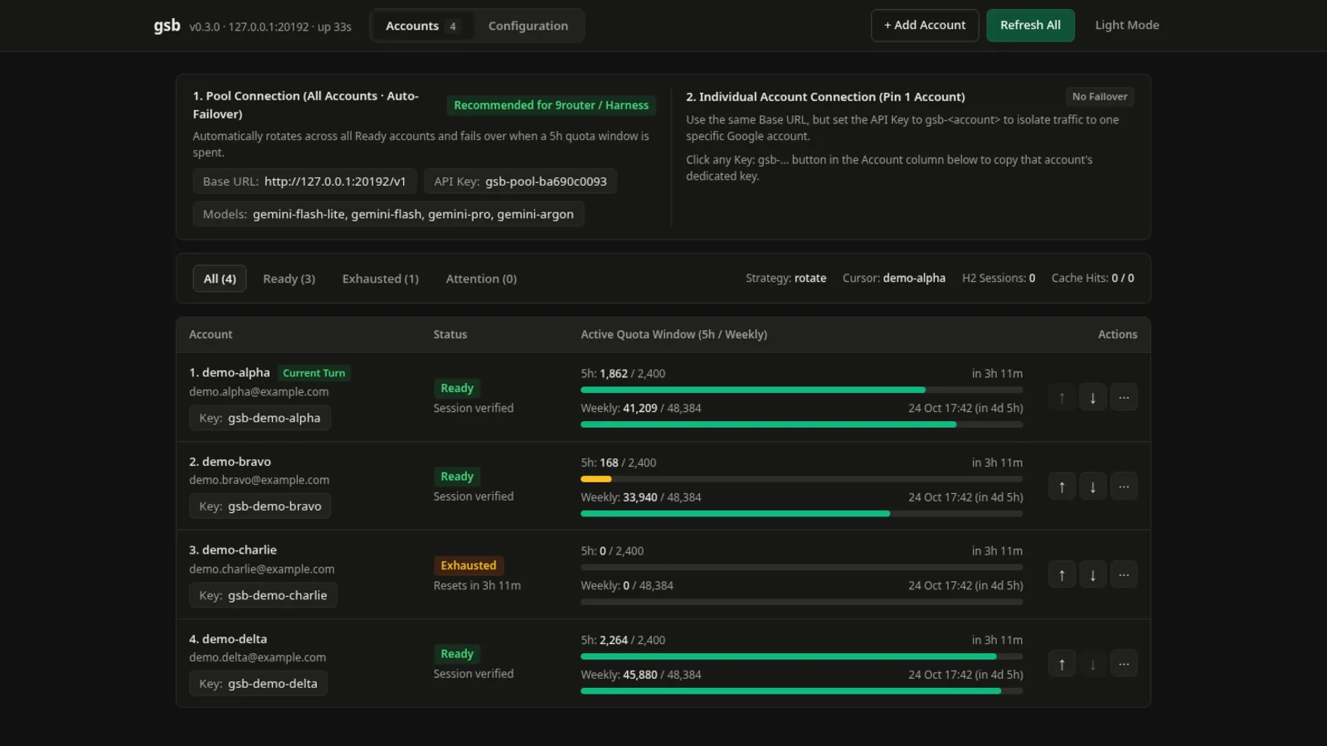Click the Add Account button
Viewport: 1327px width, 746px height.
pos(925,25)
